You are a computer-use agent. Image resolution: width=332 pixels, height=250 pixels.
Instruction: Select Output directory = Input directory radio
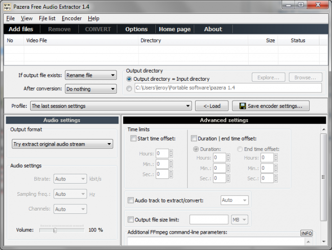tap(129, 79)
